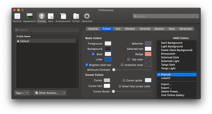This screenshot has height=114, width=212.
Task: Switch to the Colors profile tab
Action: coord(106,29)
